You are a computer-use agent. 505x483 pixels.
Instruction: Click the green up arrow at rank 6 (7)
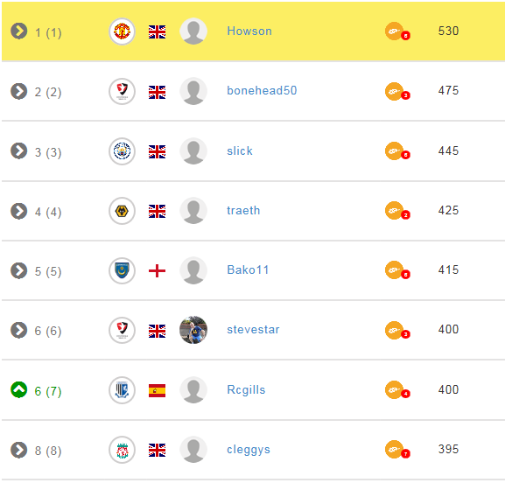point(18,389)
